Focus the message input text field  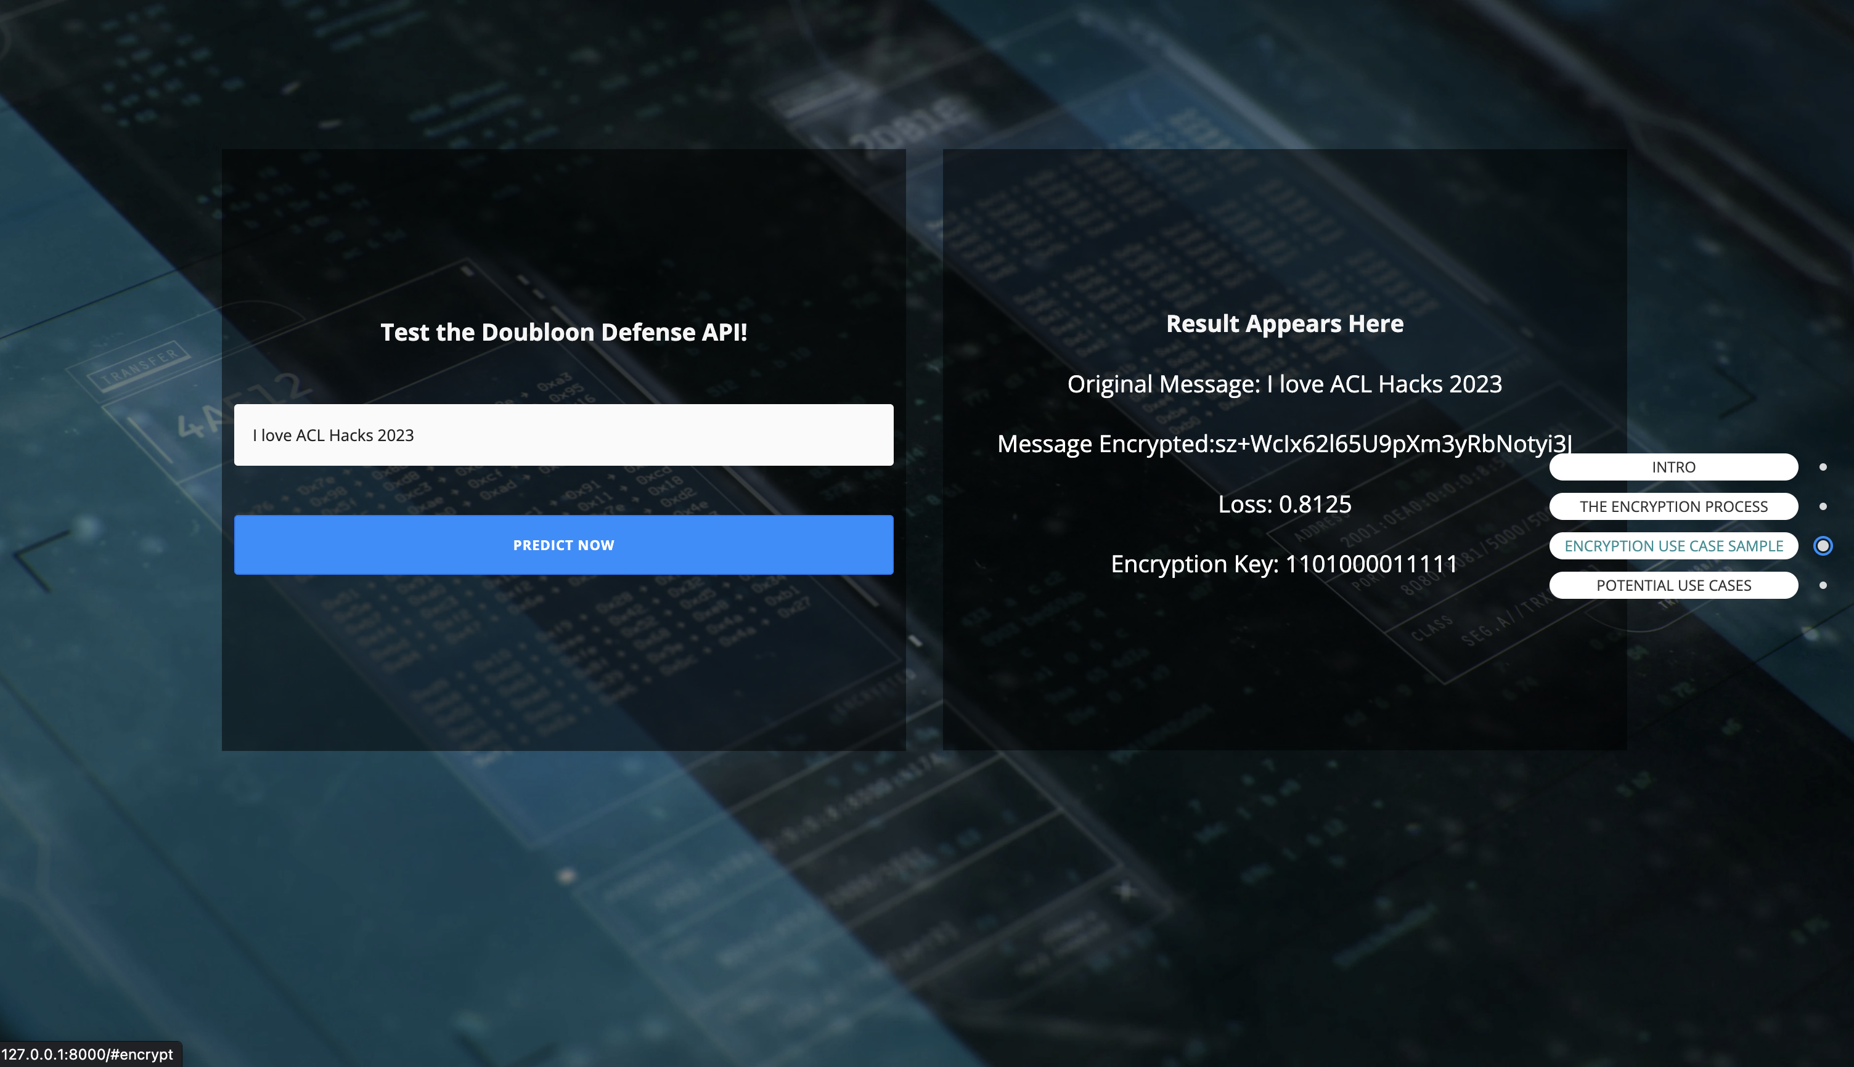click(563, 434)
